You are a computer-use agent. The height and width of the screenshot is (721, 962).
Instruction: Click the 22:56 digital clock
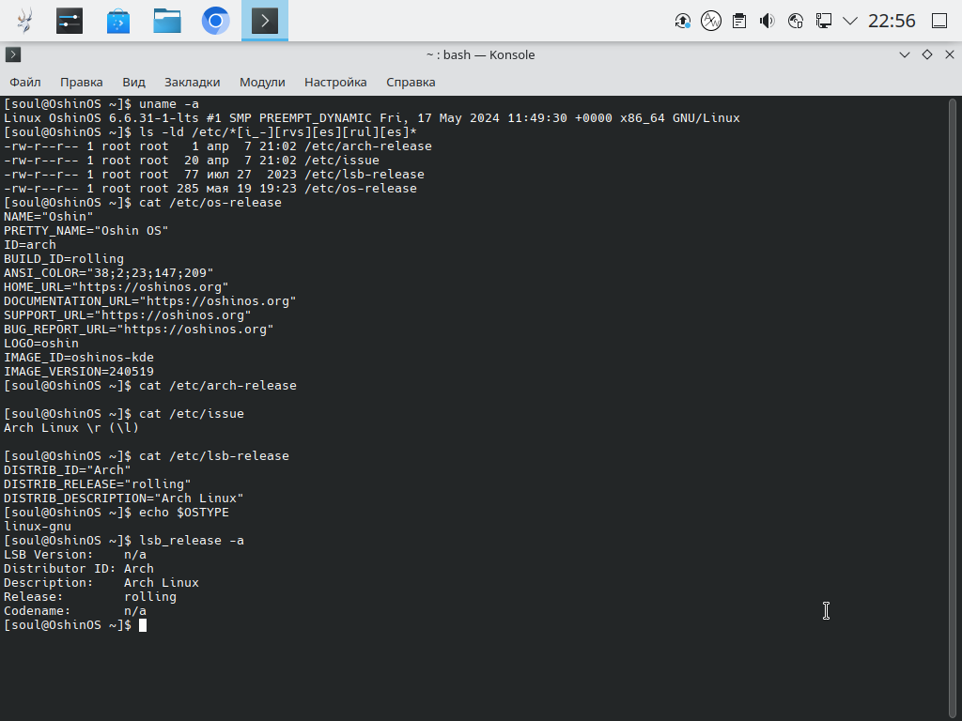point(892,21)
